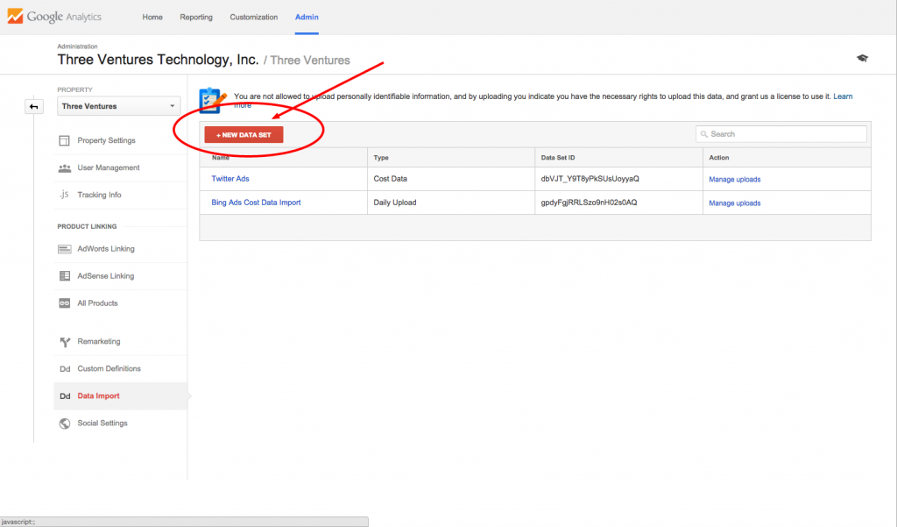
Task: Click the + New Data Set button
Action: (x=244, y=135)
